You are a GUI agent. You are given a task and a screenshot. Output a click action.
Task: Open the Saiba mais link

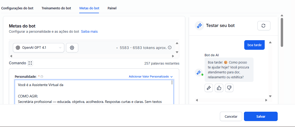tap(89, 32)
